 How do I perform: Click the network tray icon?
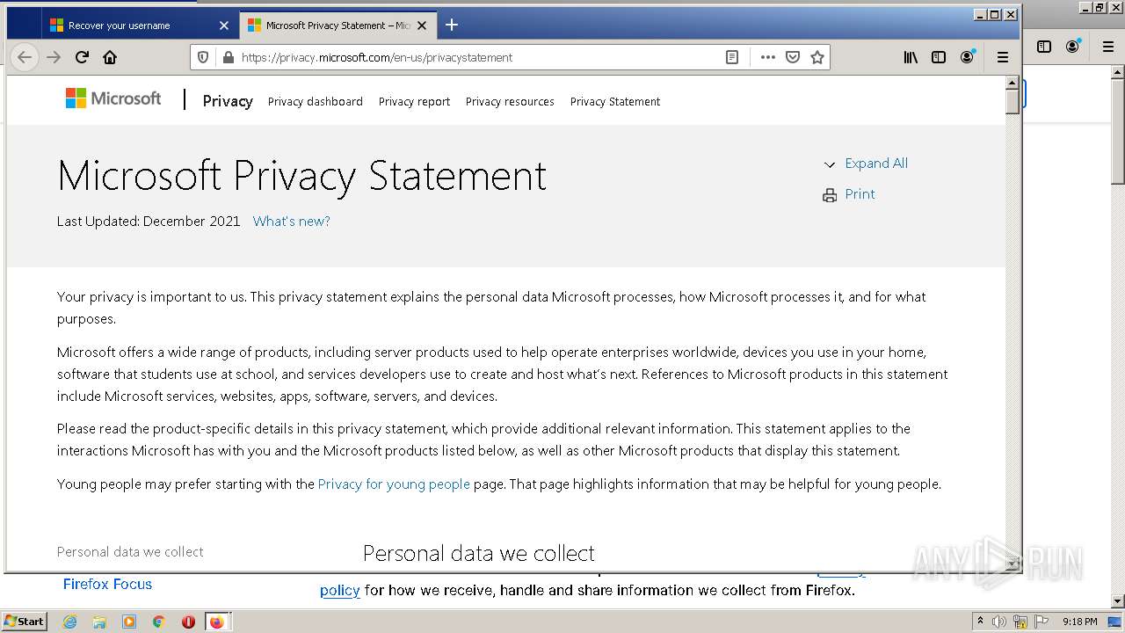click(1020, 622)
